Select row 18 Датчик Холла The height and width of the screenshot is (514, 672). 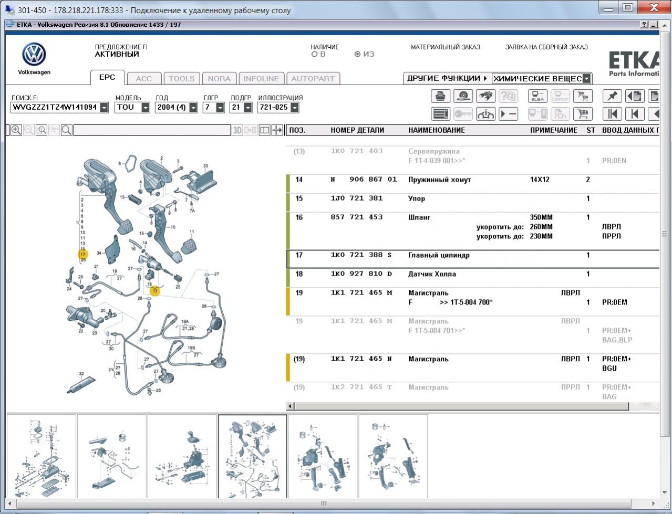pos(472,278)
